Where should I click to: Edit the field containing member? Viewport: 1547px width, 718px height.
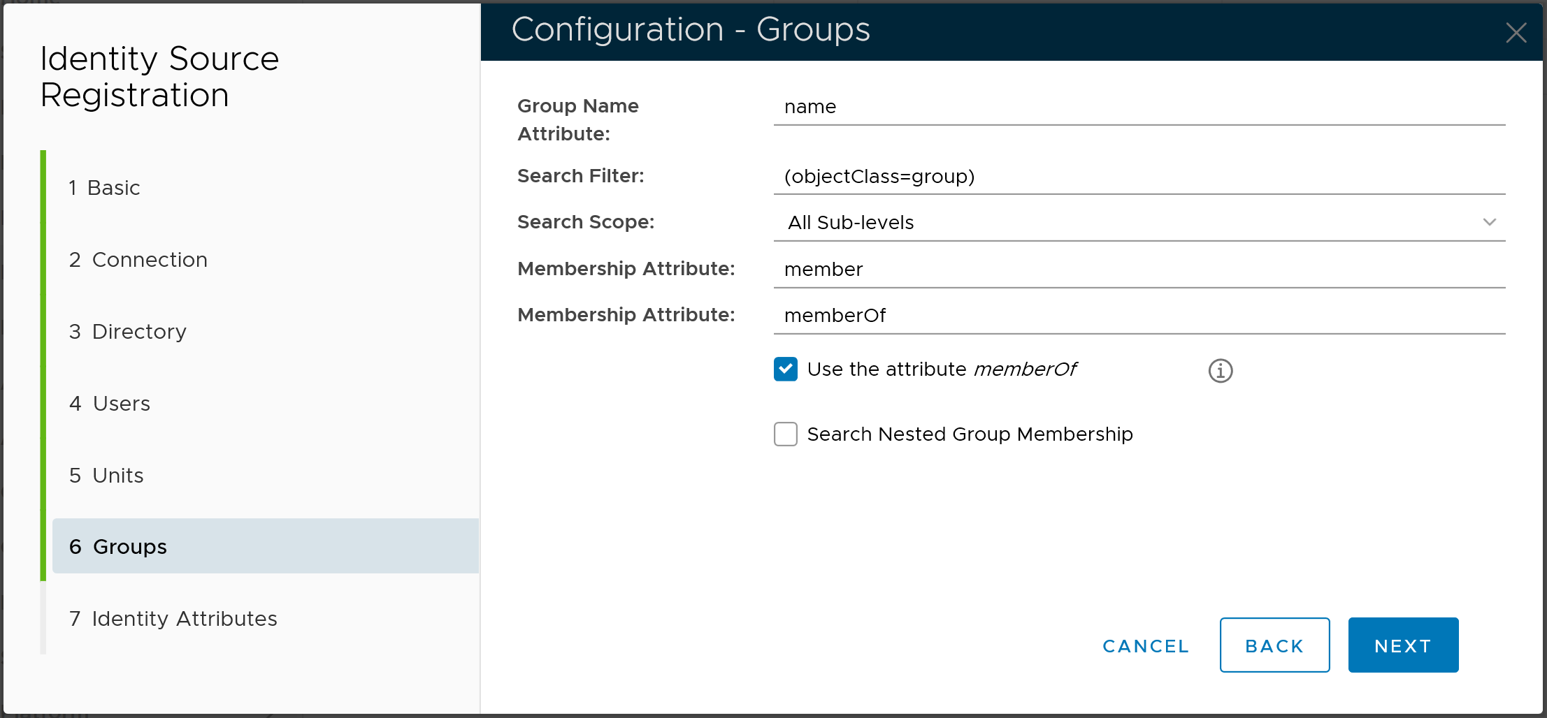point(1138,270)
